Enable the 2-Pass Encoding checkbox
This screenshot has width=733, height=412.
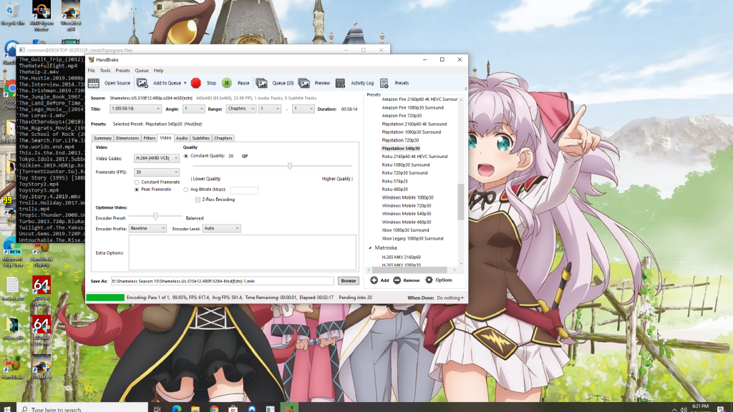coord(198,200)
